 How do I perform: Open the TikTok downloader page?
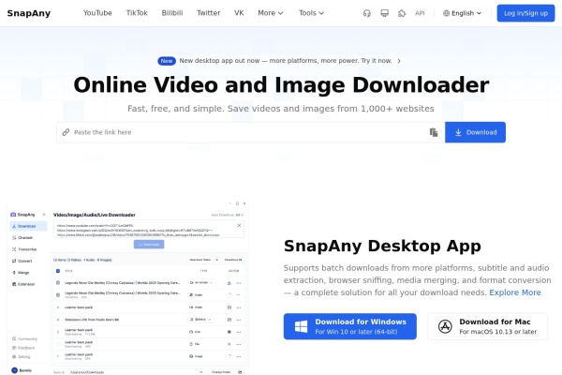click(x=137, y=13)
